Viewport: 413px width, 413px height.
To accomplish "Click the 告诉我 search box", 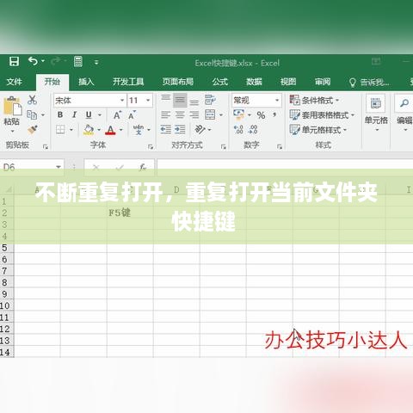I will (369, 83).
